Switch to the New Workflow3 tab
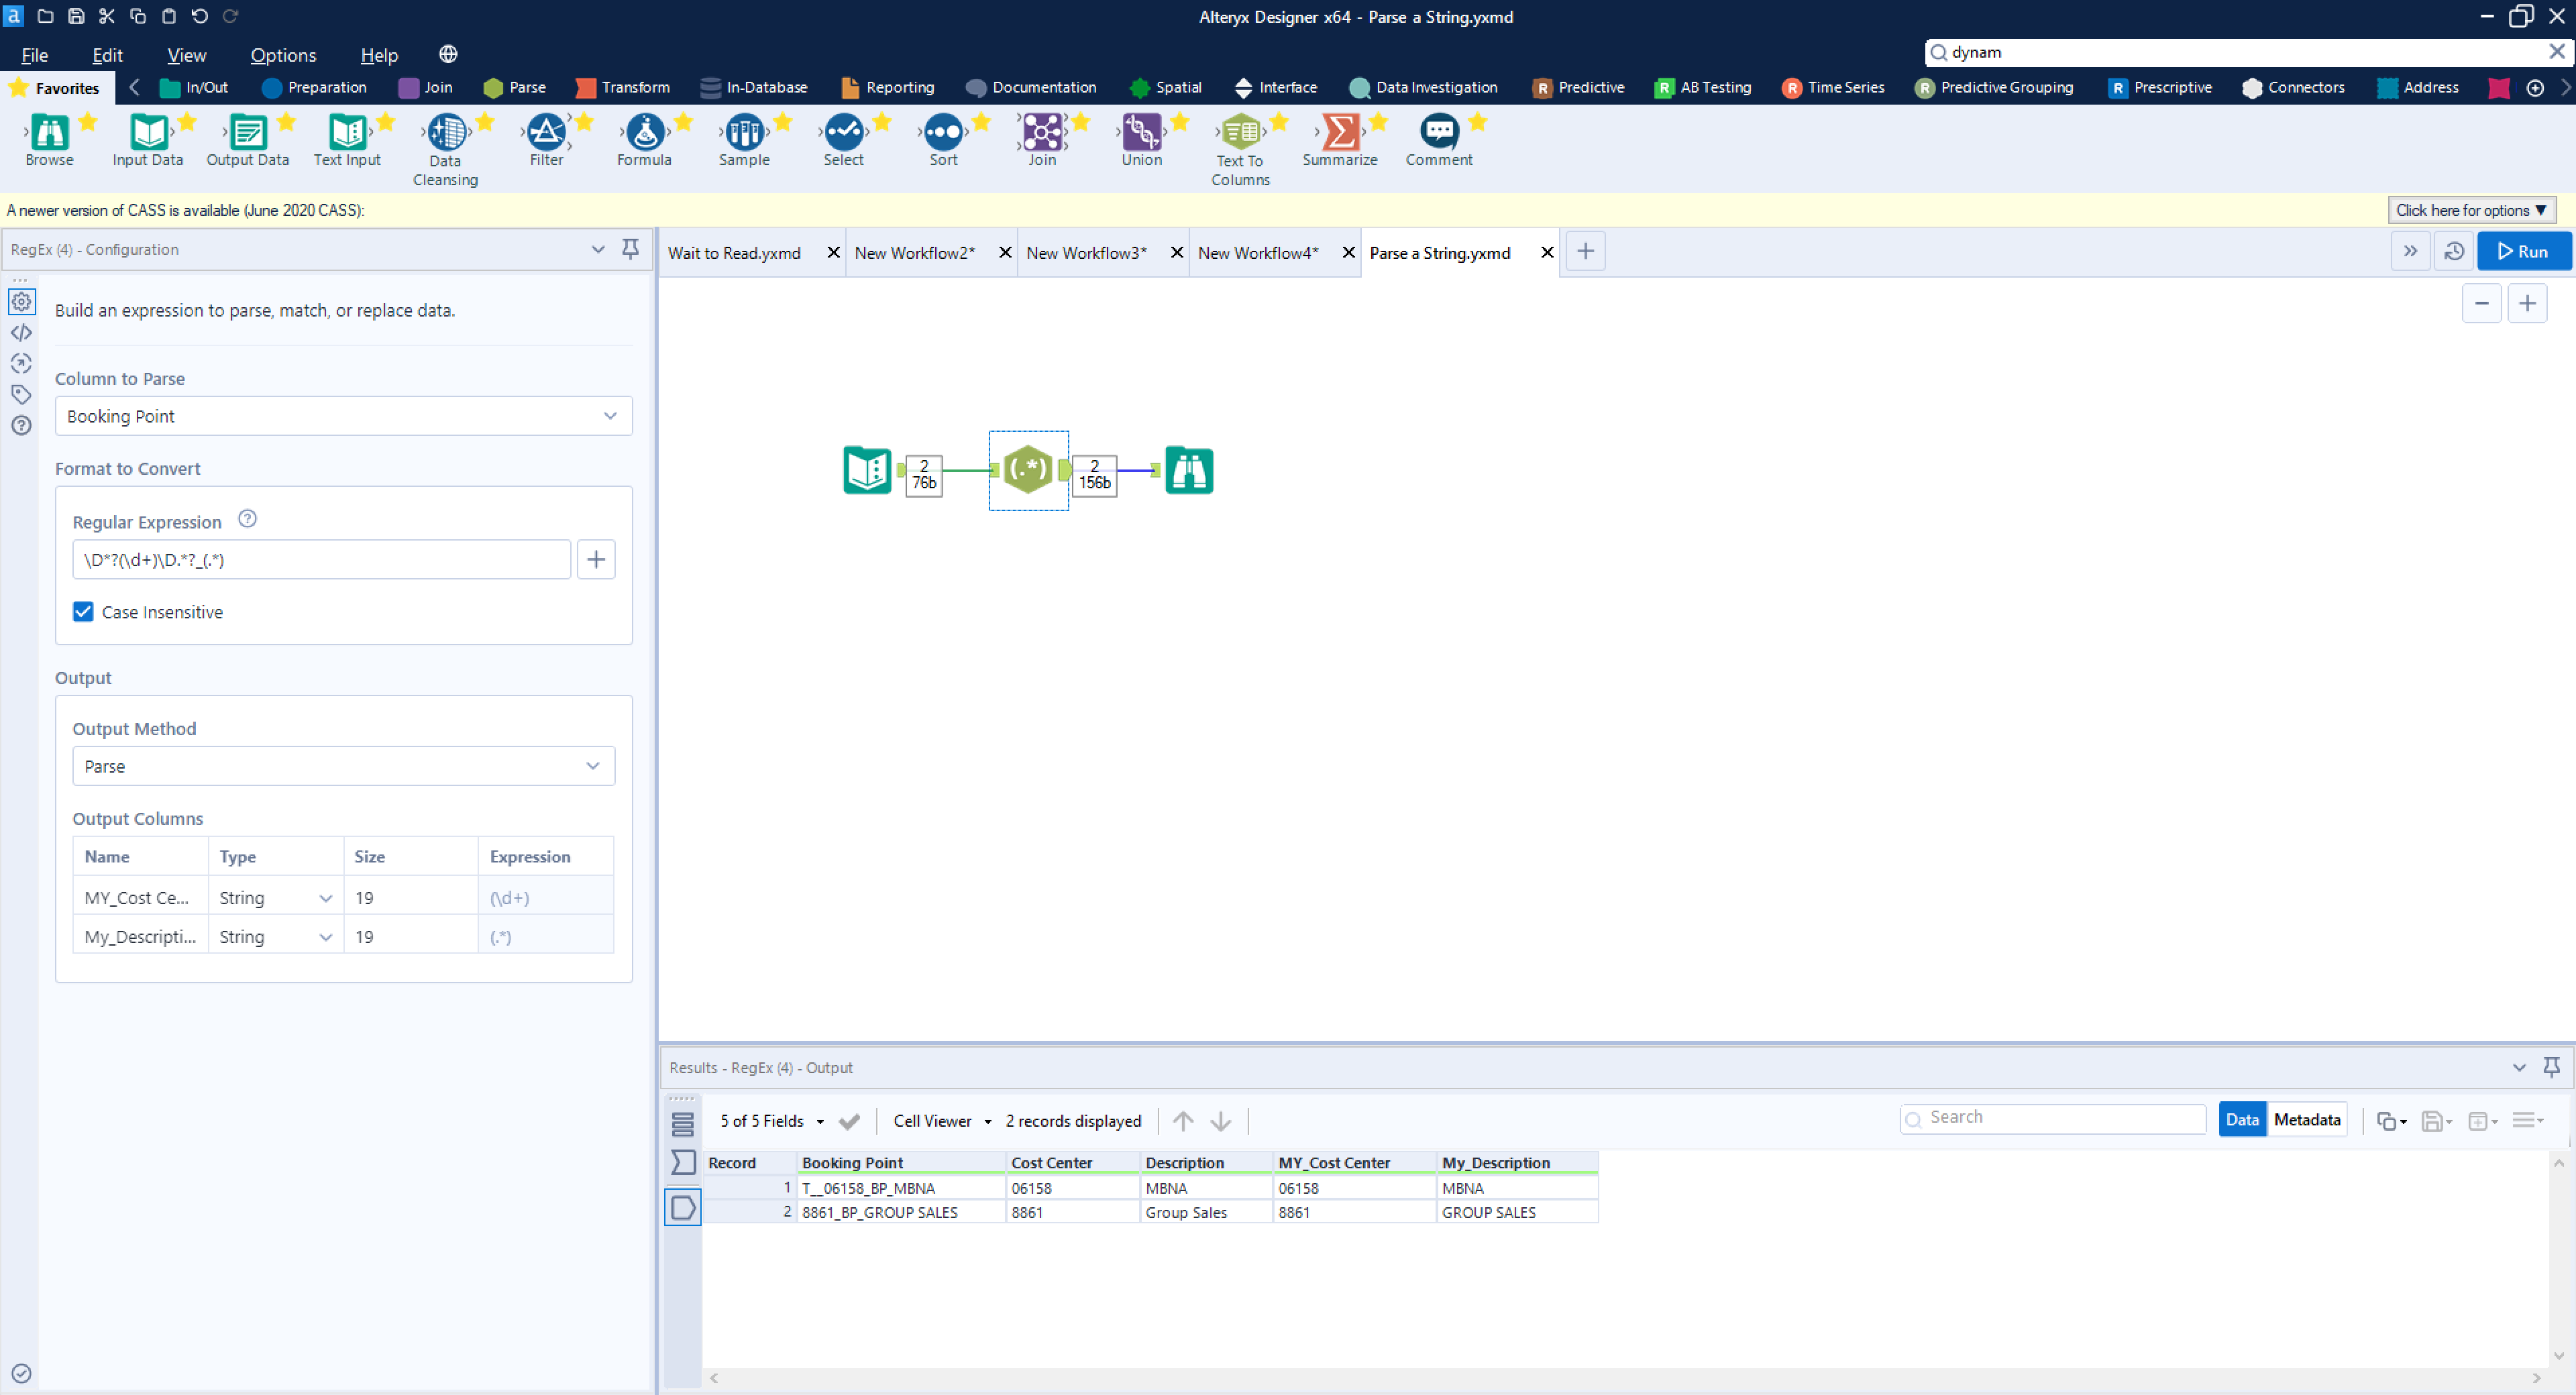Screen dimensions: 2576x1395 (1086, 252)
